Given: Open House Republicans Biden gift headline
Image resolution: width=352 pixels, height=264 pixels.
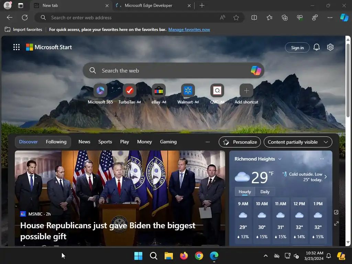Looking at the screenshot, I should click(108, 231).
